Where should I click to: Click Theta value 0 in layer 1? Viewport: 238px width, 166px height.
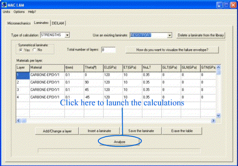pyautogui.click(x=94, y=76)
